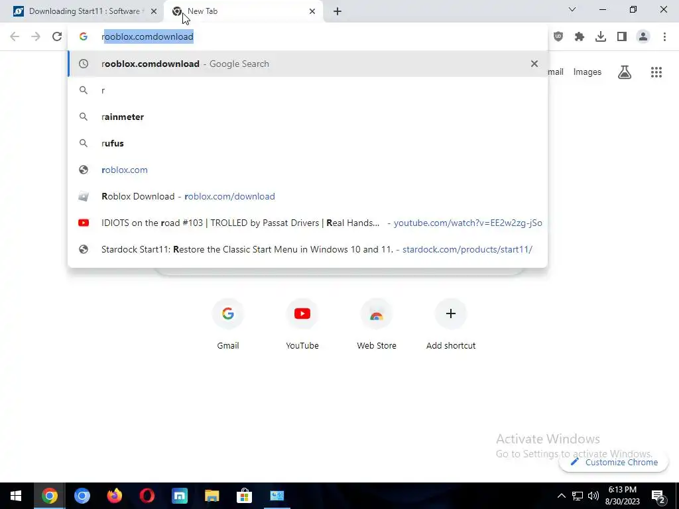The width and height of the screenshot is (679, 509).
Task: Reload the page with the refresh icon
Action: click(57, 36)
